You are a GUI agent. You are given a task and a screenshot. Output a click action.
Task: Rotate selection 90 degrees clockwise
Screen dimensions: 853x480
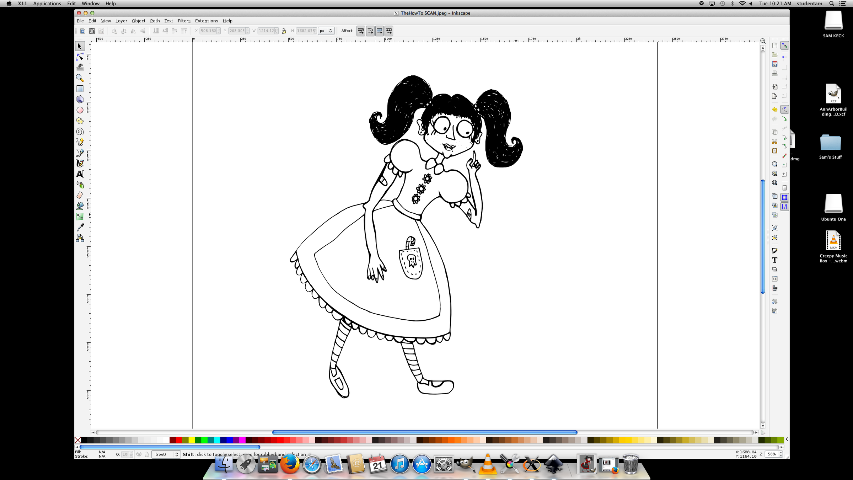[124, 31]
